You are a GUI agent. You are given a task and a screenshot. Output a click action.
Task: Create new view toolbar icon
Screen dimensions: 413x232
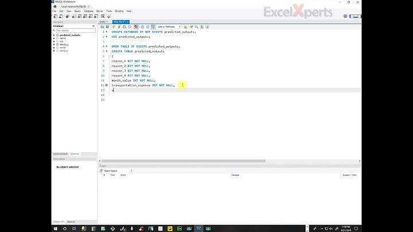pyautogui.click(x=85, y=16)
